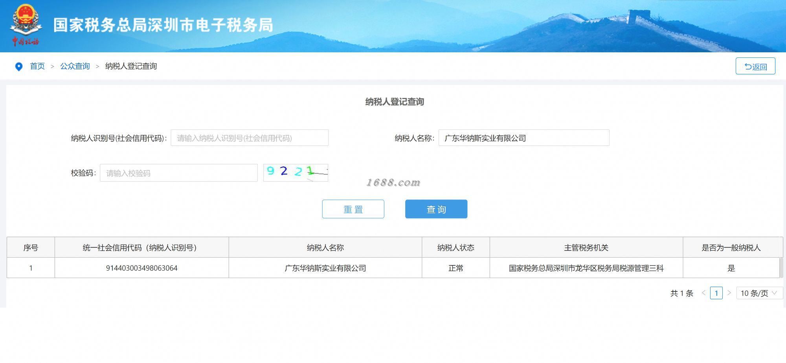
Task: Click the 国家税务总局深圳市电子税务局 header title
Action: (163, 25)
